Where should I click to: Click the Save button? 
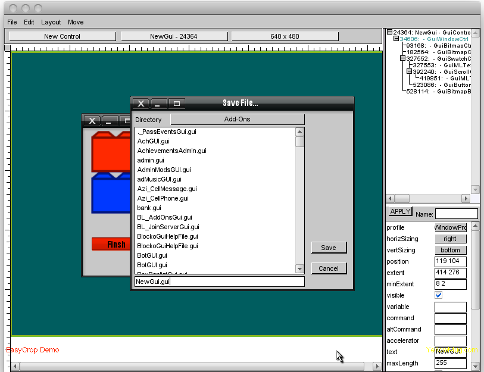point(329,248)
